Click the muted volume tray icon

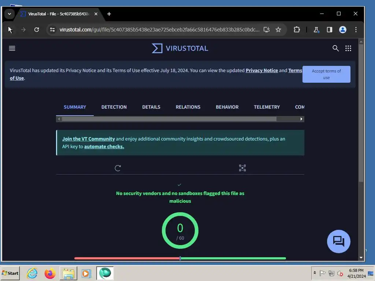click(x=340, y=273)
